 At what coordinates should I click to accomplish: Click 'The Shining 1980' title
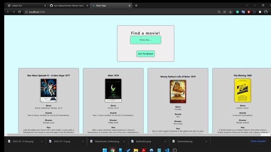pos(243,76)
